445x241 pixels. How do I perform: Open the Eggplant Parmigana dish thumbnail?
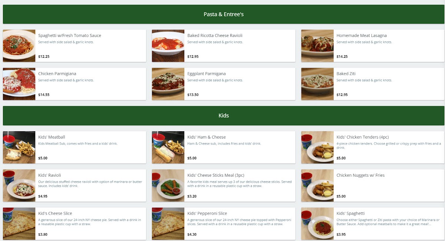click(168, 84)
